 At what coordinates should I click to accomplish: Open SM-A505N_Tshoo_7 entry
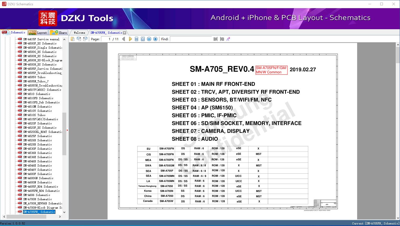[36, 81]
